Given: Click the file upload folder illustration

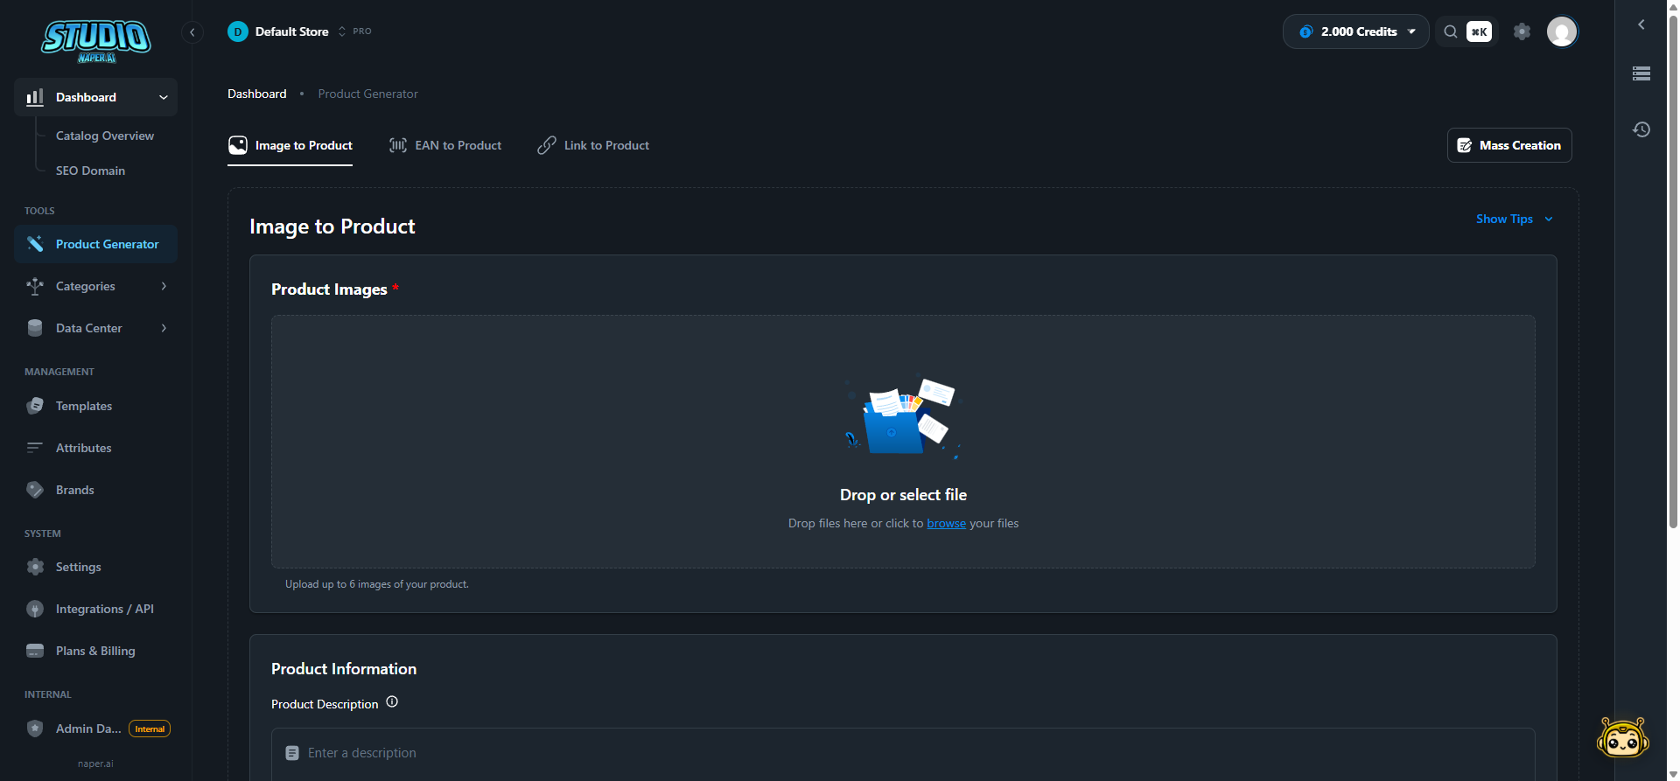Looking at the screenshot, I should coord(903,417).
